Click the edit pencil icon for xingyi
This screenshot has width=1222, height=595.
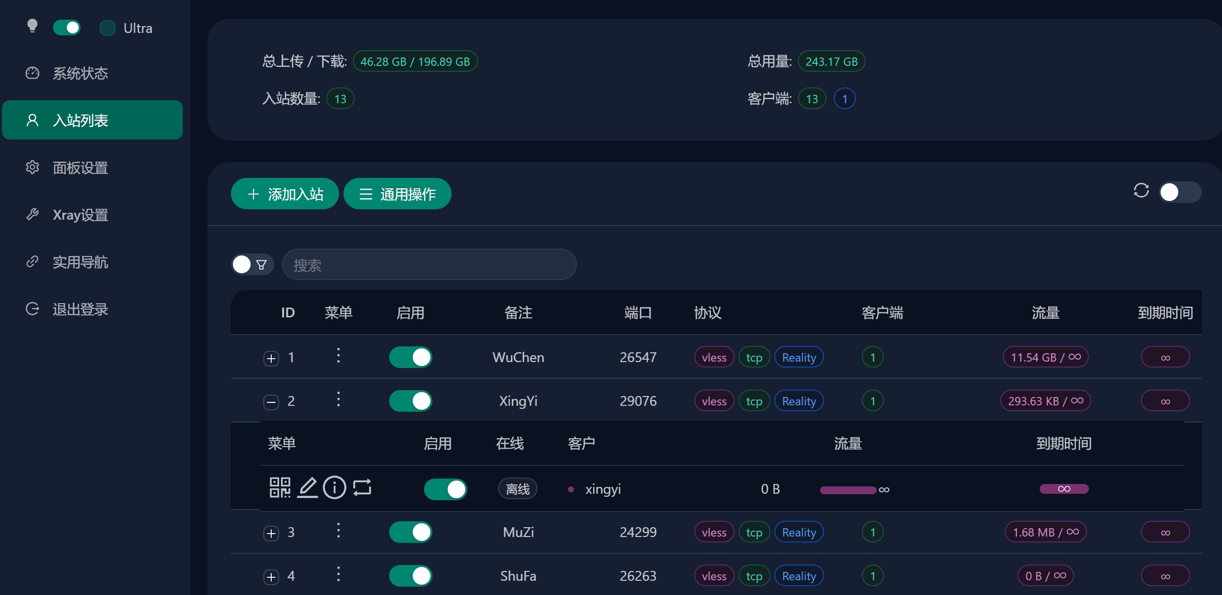click(x=308, y=488)
